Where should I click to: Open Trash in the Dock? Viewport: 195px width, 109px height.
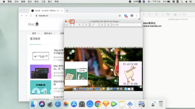coord(161,104)
